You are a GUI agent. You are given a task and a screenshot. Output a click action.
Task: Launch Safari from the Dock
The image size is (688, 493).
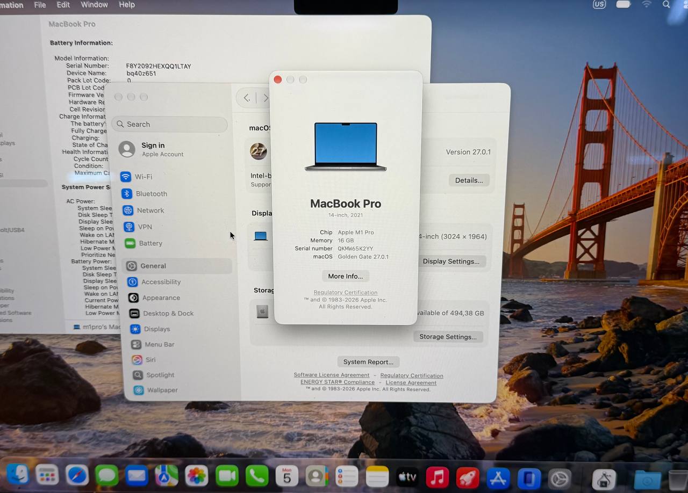tap(77, 475)
